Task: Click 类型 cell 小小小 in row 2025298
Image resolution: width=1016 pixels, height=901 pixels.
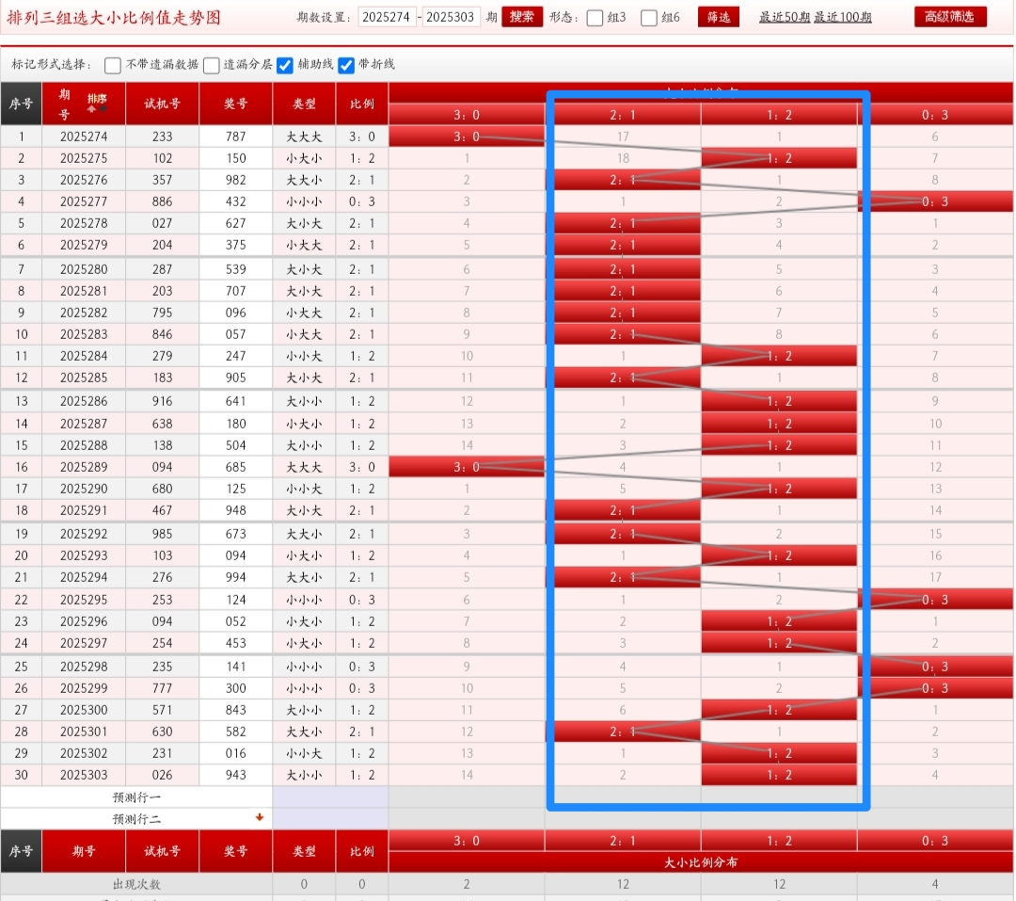Action: point(304,667)
